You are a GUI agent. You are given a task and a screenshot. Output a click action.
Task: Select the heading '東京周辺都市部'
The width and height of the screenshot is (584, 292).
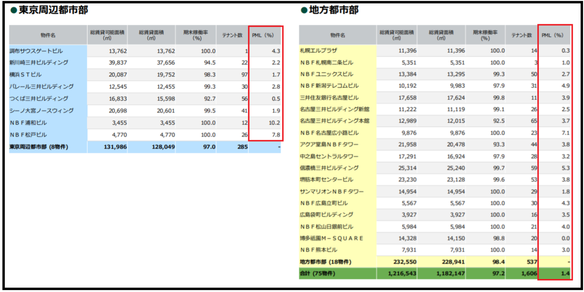[53, 10]
